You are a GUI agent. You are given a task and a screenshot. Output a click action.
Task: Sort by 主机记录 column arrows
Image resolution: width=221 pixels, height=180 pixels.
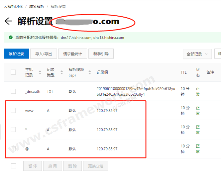(x=40, y=72)
